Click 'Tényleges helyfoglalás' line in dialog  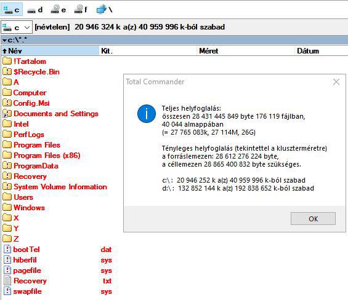245,148
